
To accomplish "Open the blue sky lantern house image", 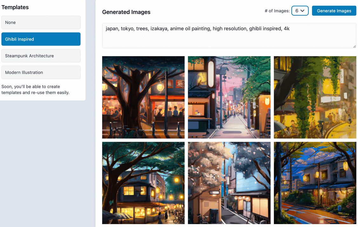I will click(315, 183).
